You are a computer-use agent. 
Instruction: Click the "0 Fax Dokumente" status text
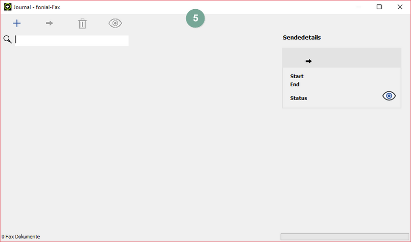tap(21, 237)
